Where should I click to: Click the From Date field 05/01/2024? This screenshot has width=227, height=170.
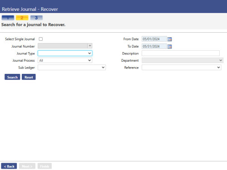coord(154,39)
